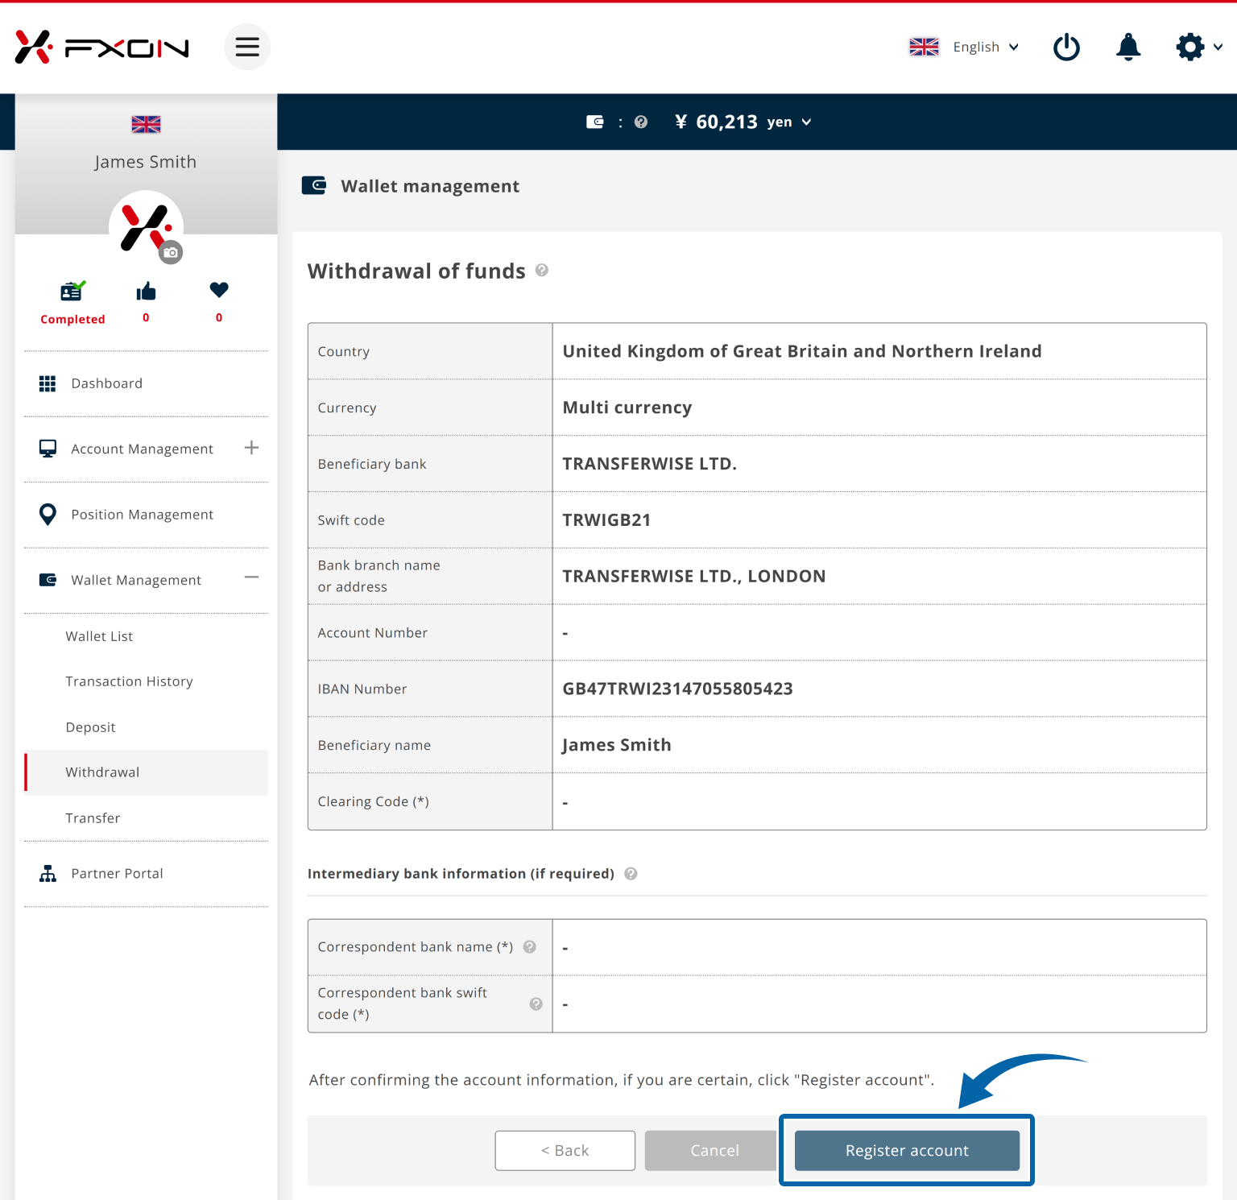This screenshot has height=1200, width=1237.
Task: Click the Beneficiary name James Smith value
Action: coord(616,745)
